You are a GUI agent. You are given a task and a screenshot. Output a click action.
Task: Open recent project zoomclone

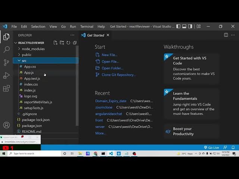point(104,107)
